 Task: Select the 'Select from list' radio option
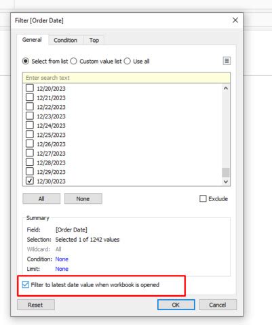pos(26,61)
